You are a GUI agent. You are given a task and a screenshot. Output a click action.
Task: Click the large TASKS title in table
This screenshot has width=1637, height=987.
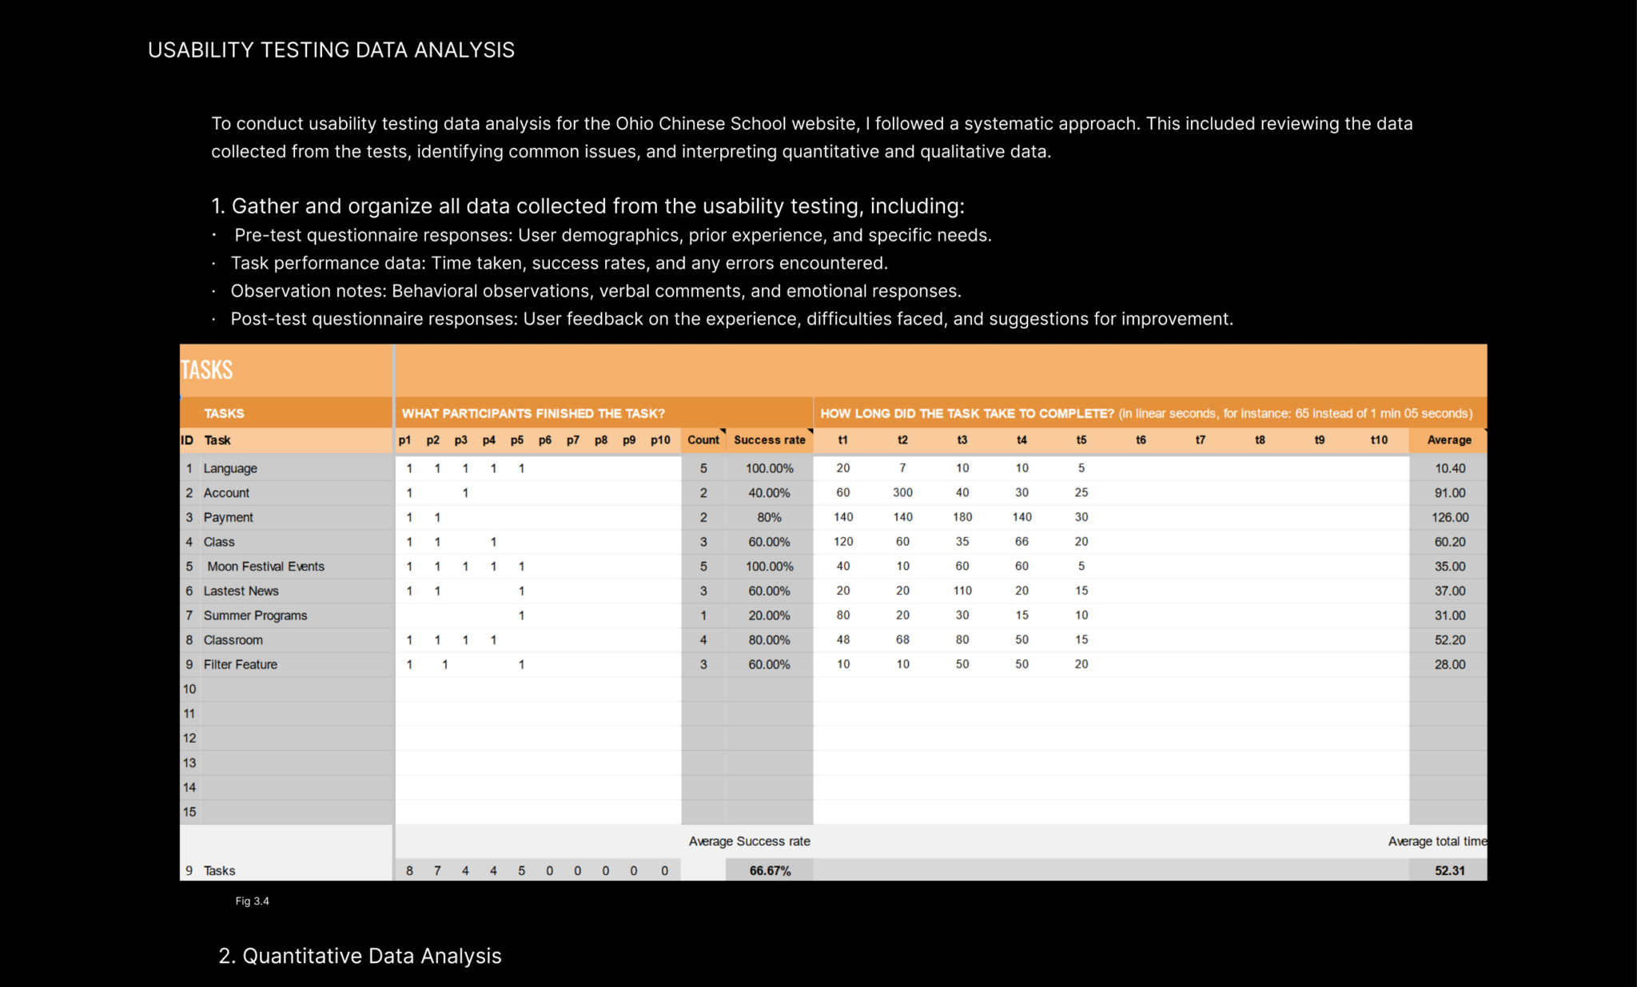click(x=206, y=370)
